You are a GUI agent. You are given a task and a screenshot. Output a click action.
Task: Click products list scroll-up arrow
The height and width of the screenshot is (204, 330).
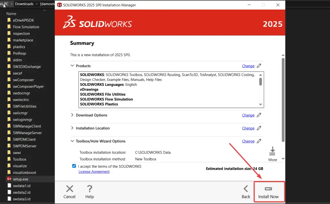(260, 75)
